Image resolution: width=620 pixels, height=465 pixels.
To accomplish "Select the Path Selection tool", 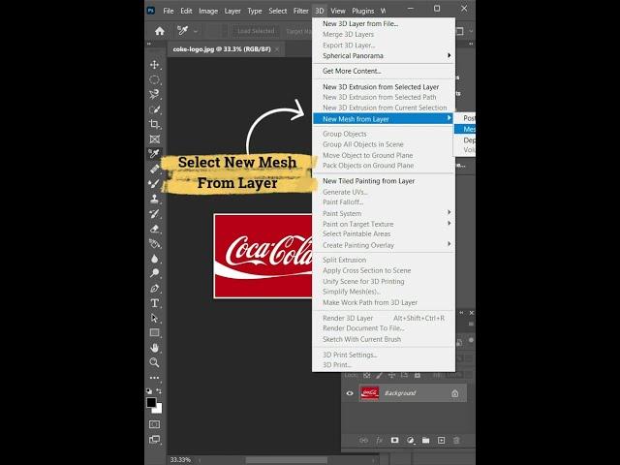I will tap(154, 318).
